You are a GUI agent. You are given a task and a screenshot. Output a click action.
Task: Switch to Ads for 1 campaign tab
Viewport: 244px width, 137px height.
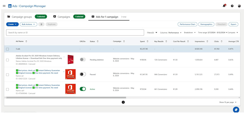click(x=107, y=17)
